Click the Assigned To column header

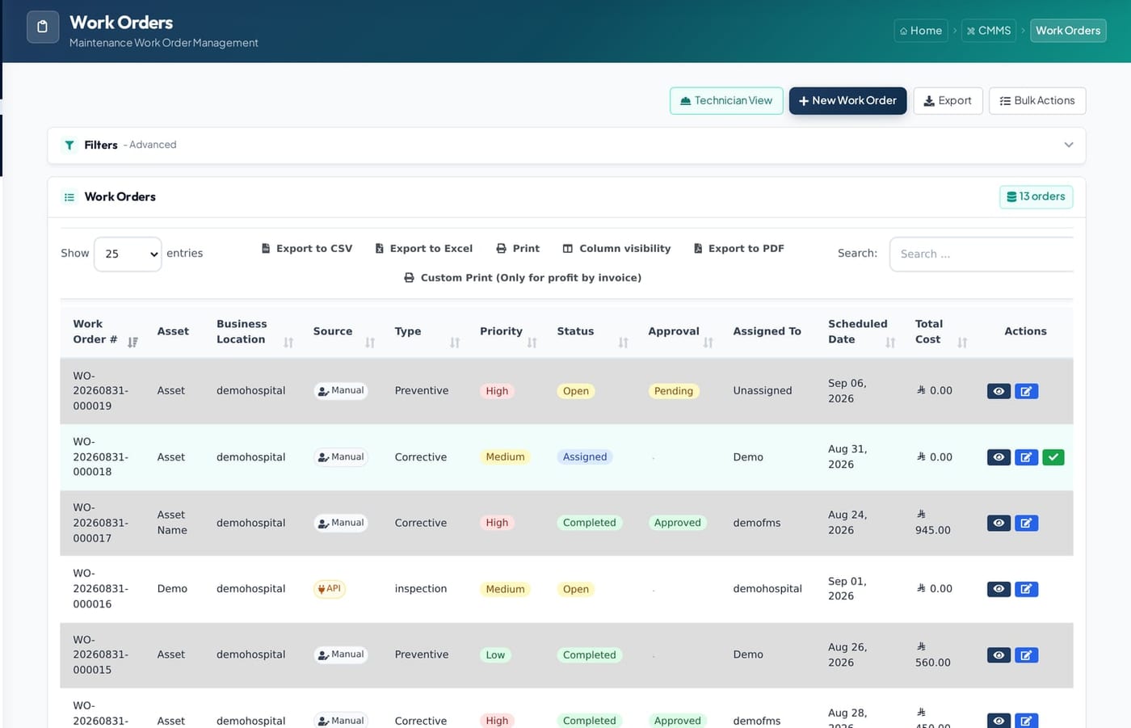pyautogui.click(x=767, y=331)
